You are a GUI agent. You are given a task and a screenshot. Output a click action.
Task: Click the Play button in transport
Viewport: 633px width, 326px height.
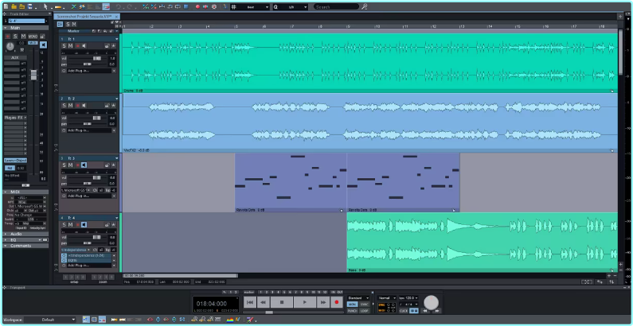click(304, 302)
